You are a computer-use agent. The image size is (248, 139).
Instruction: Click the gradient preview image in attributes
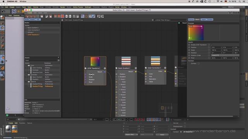pyautogui.click(x=196, y=32)
